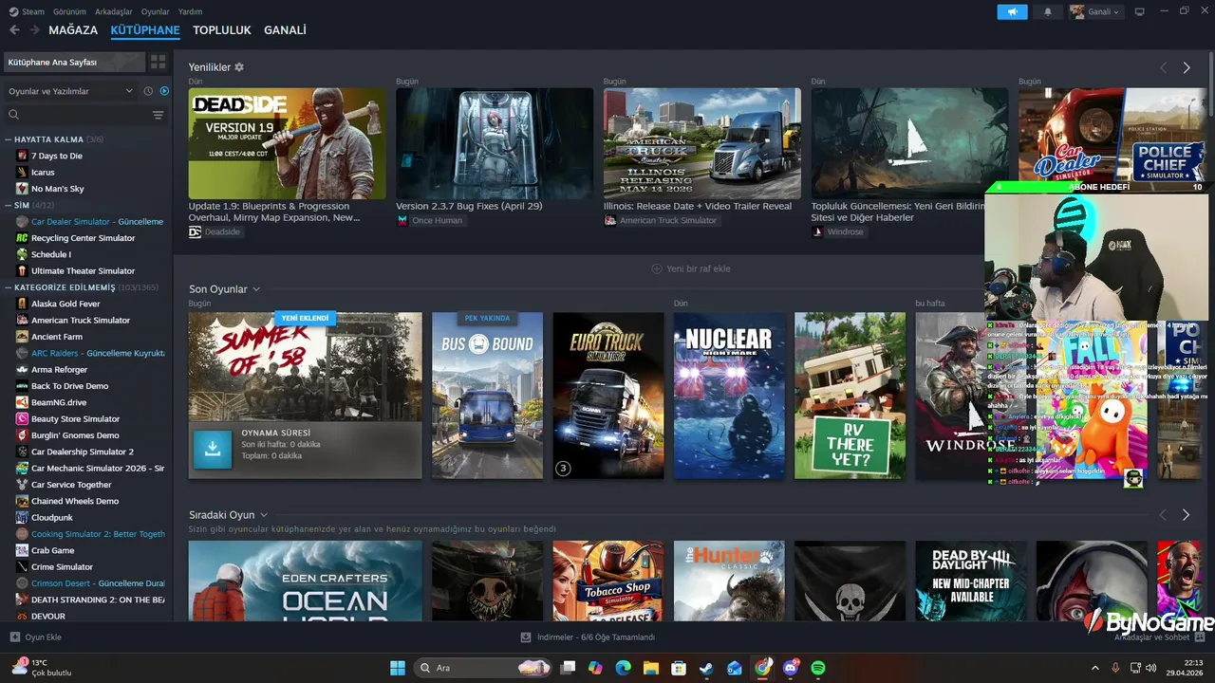Open Crab Game from the sidebar
This screenshot has height=683, width=1215.
coord(52,550)
